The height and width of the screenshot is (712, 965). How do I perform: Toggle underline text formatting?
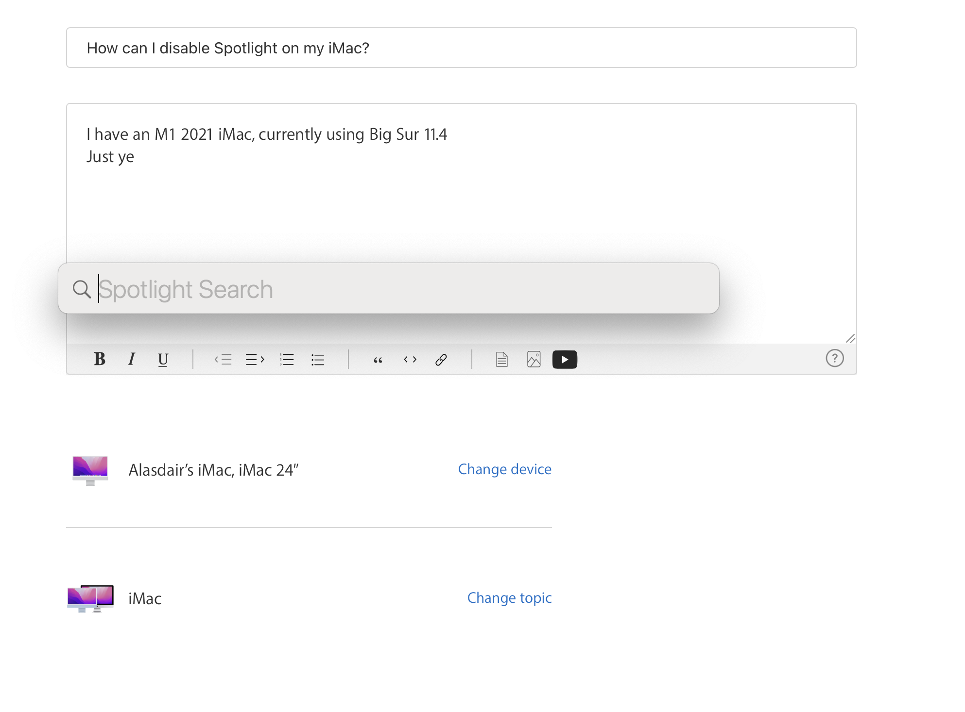point(163,359)
